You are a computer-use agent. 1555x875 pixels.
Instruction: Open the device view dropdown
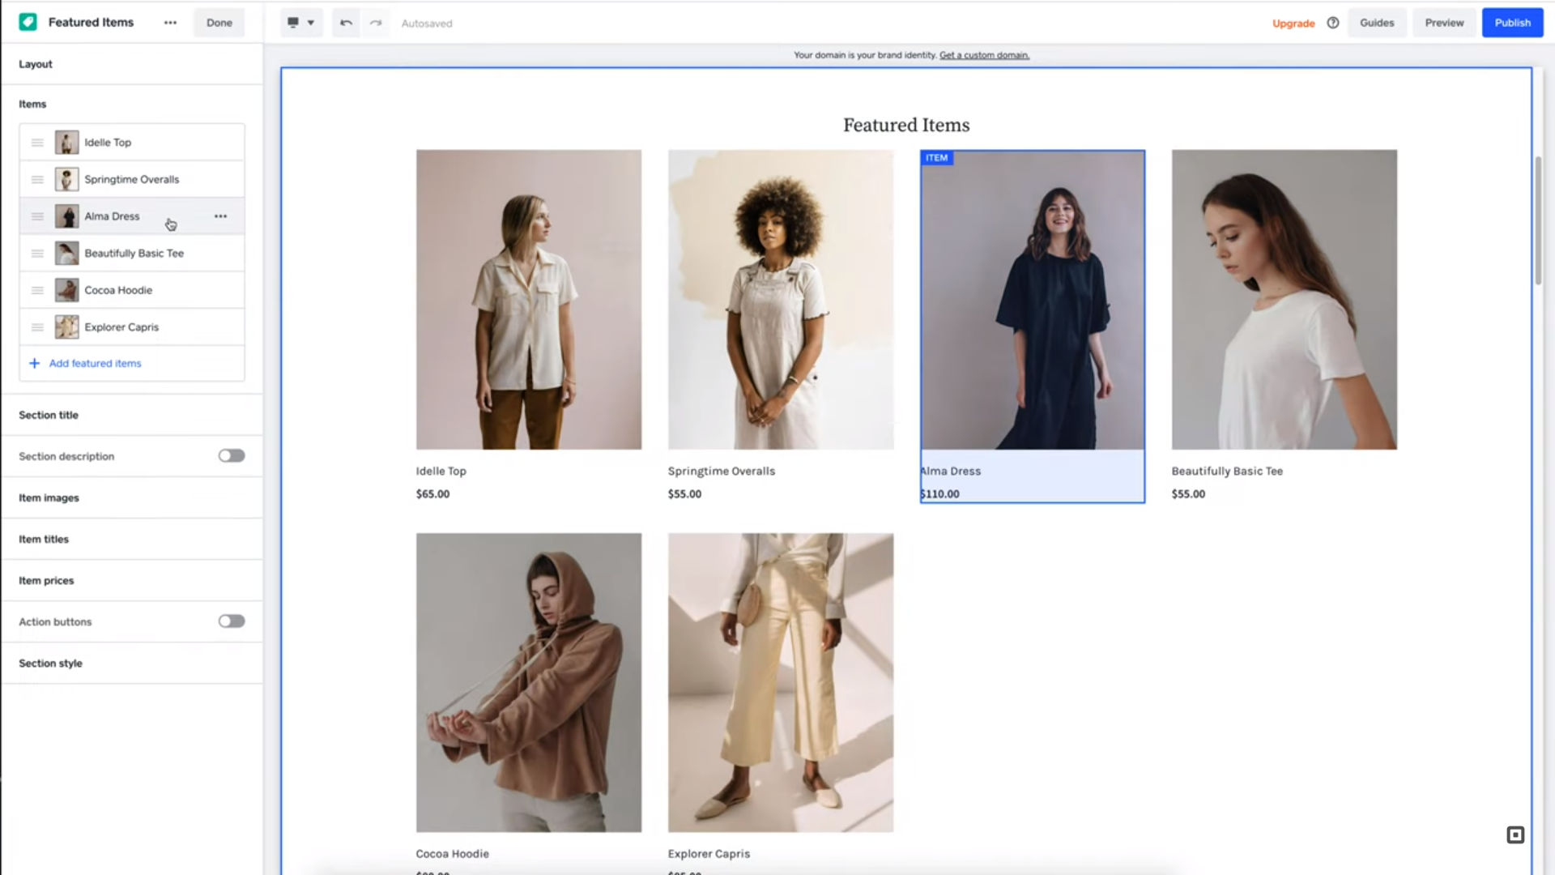click(301, 23)
